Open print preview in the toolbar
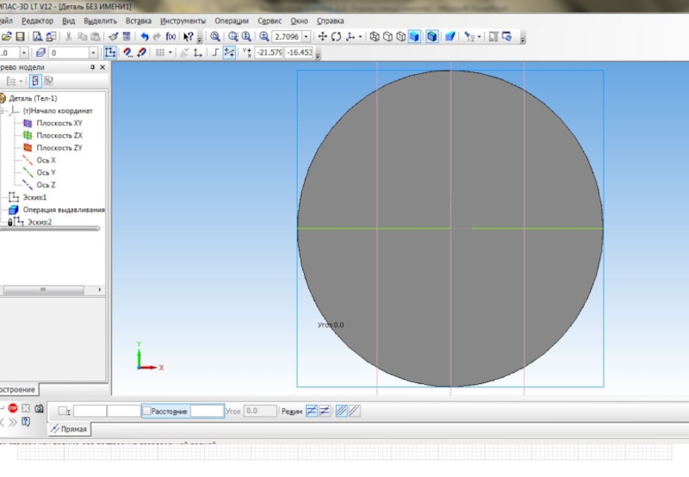689x477 pixels. coord(37,36)
